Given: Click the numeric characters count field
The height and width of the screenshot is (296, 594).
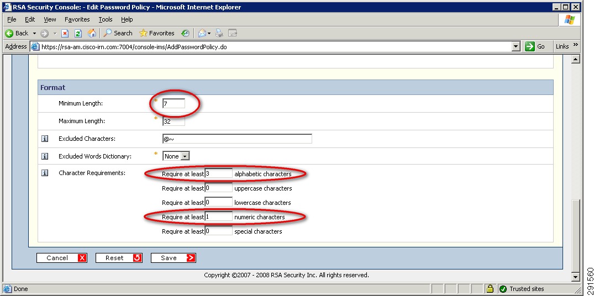Looking at the screenshot, I should (219, 217).
